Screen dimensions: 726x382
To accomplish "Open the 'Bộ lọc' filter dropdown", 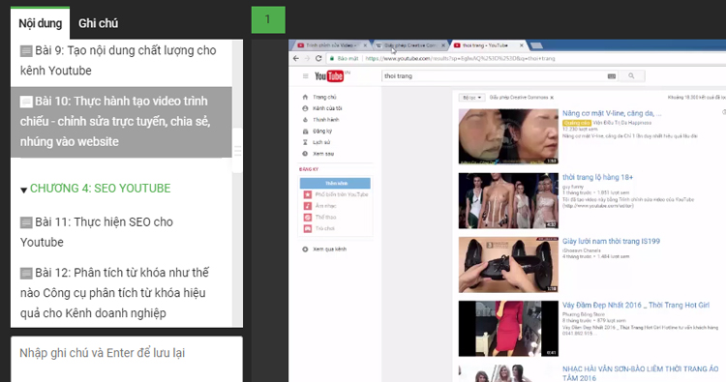I will tap(471, 98).
